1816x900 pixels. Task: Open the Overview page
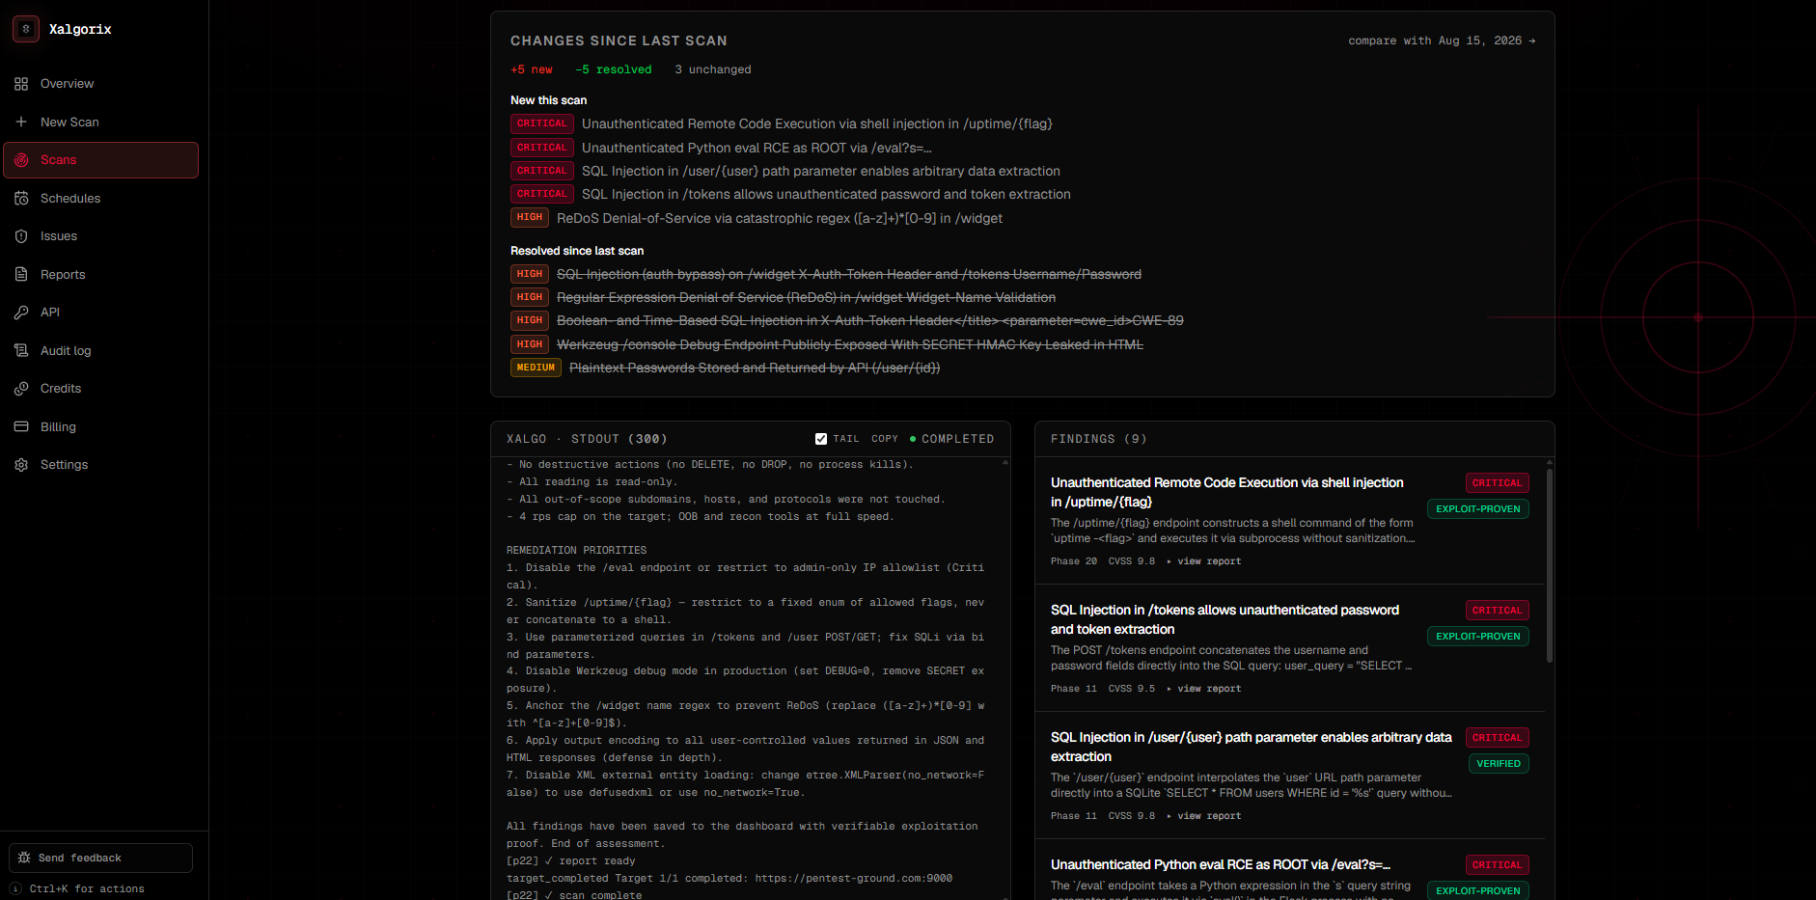(100, 84)
